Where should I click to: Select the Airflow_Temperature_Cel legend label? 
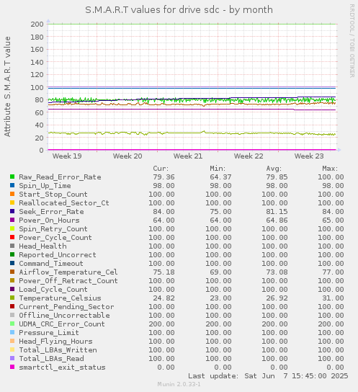(68, 272)
